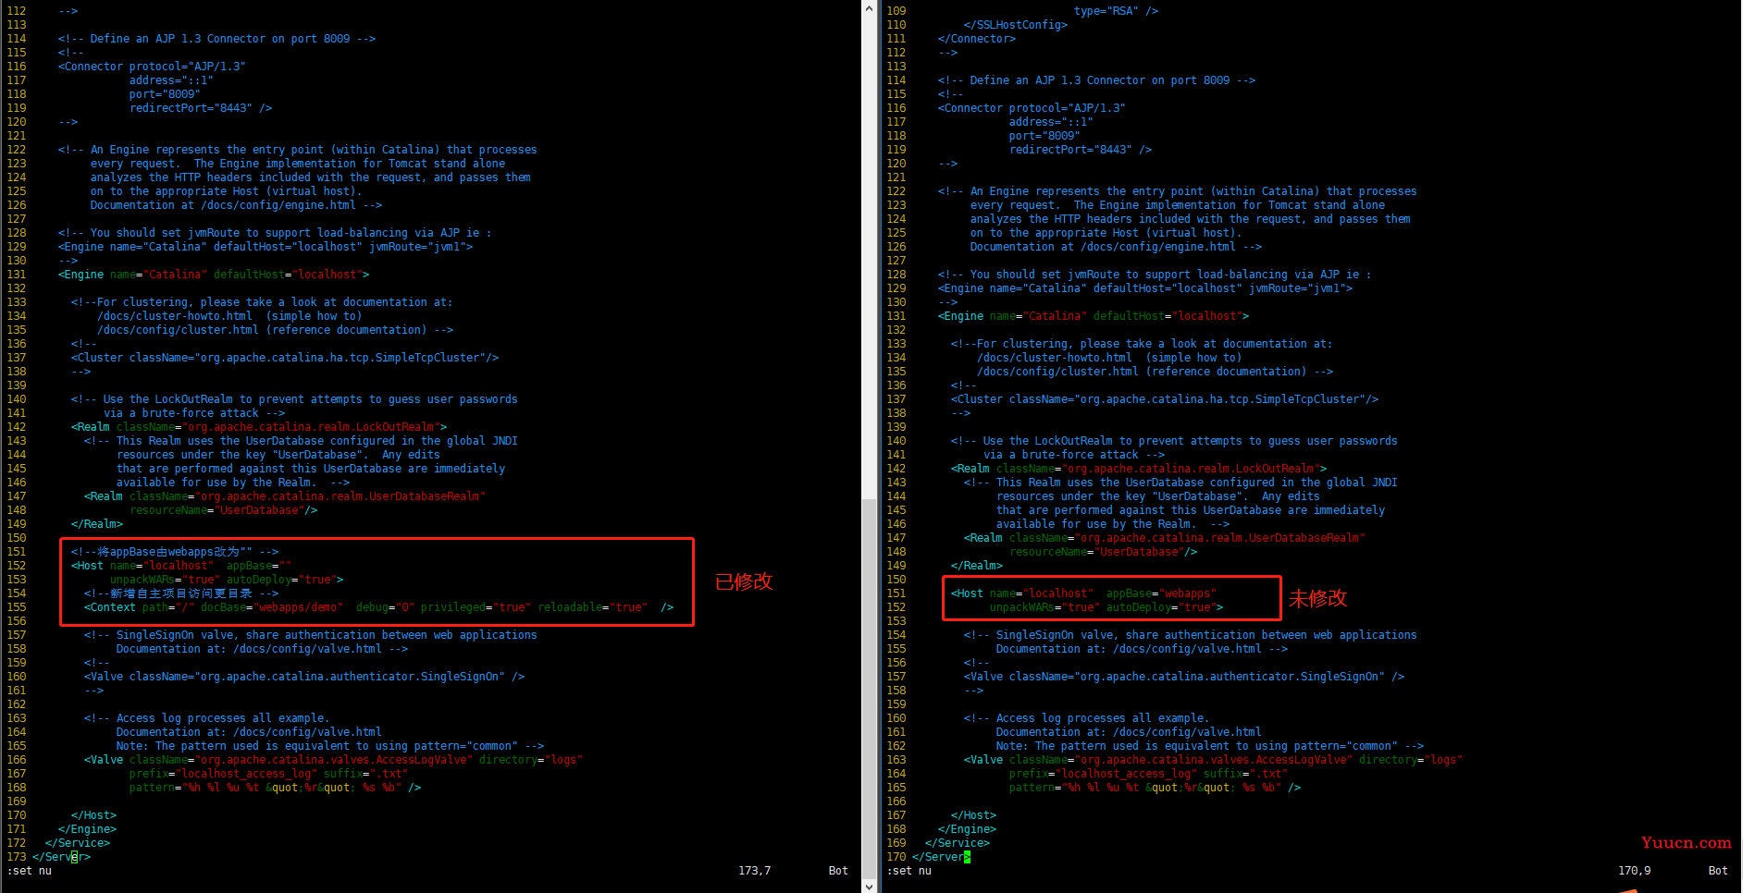Viewport: 1743px width, 893px height.
Task: Click UserDatabaseRealm line in left pane
Action: click(285, 496)
